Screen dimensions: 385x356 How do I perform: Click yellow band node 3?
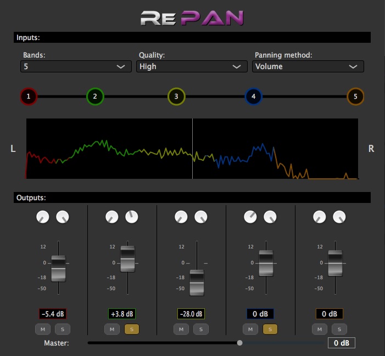[x=176, y=97]
